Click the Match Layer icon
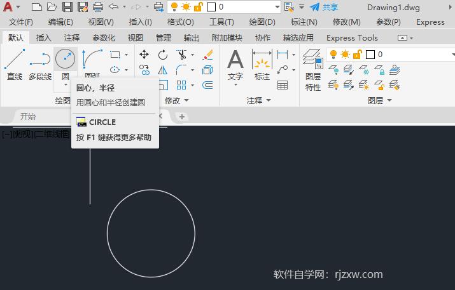 click(395, 86)
